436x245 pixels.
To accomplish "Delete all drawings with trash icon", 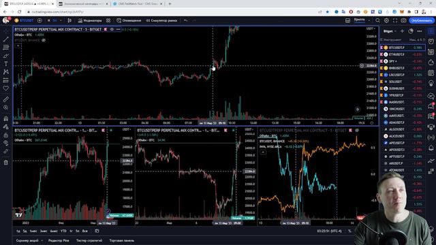I will tap(6, 163).
